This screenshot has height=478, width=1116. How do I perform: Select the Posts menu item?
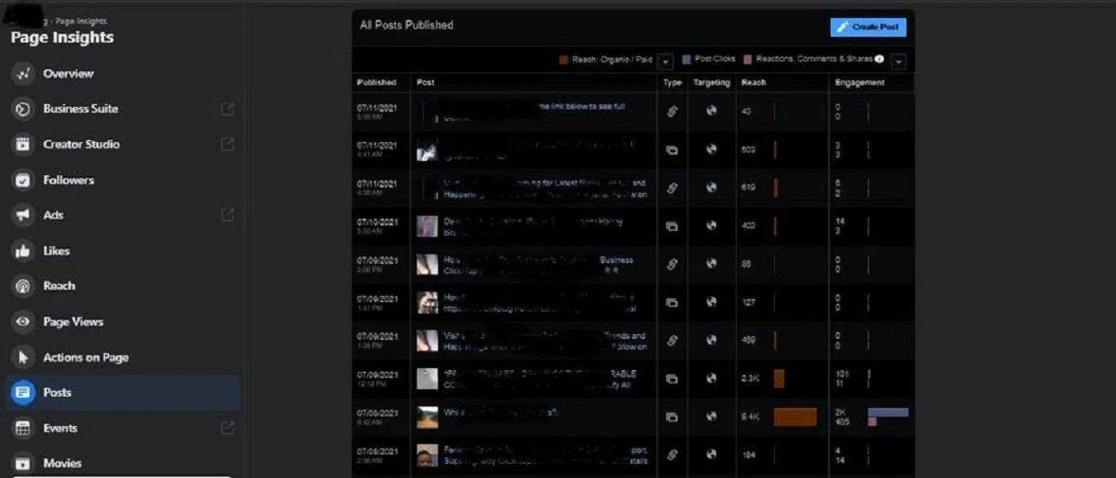(x=57, y=393)
